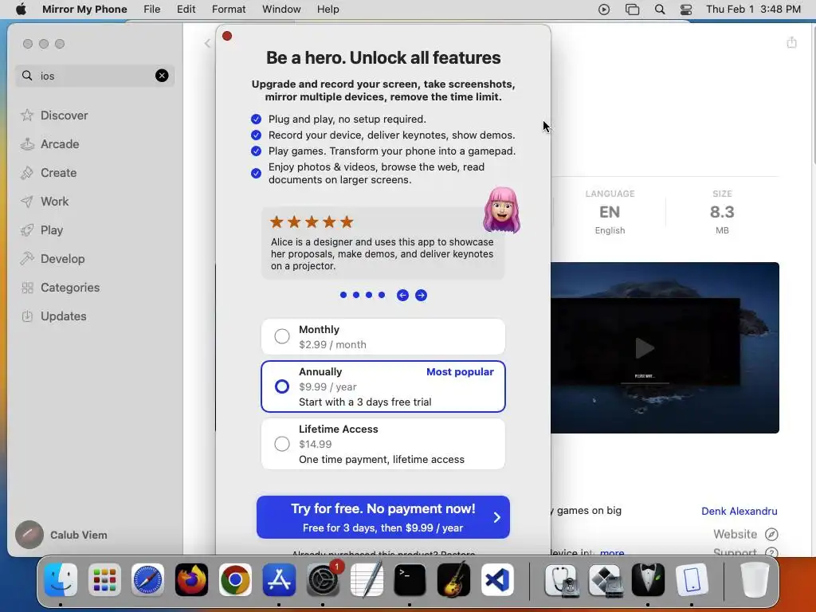Open Mirror My Phone app menu
816x612 pixels.
(84, 9)
